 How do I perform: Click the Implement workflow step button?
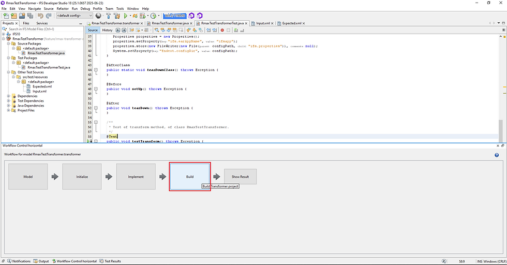coord(136,176)
